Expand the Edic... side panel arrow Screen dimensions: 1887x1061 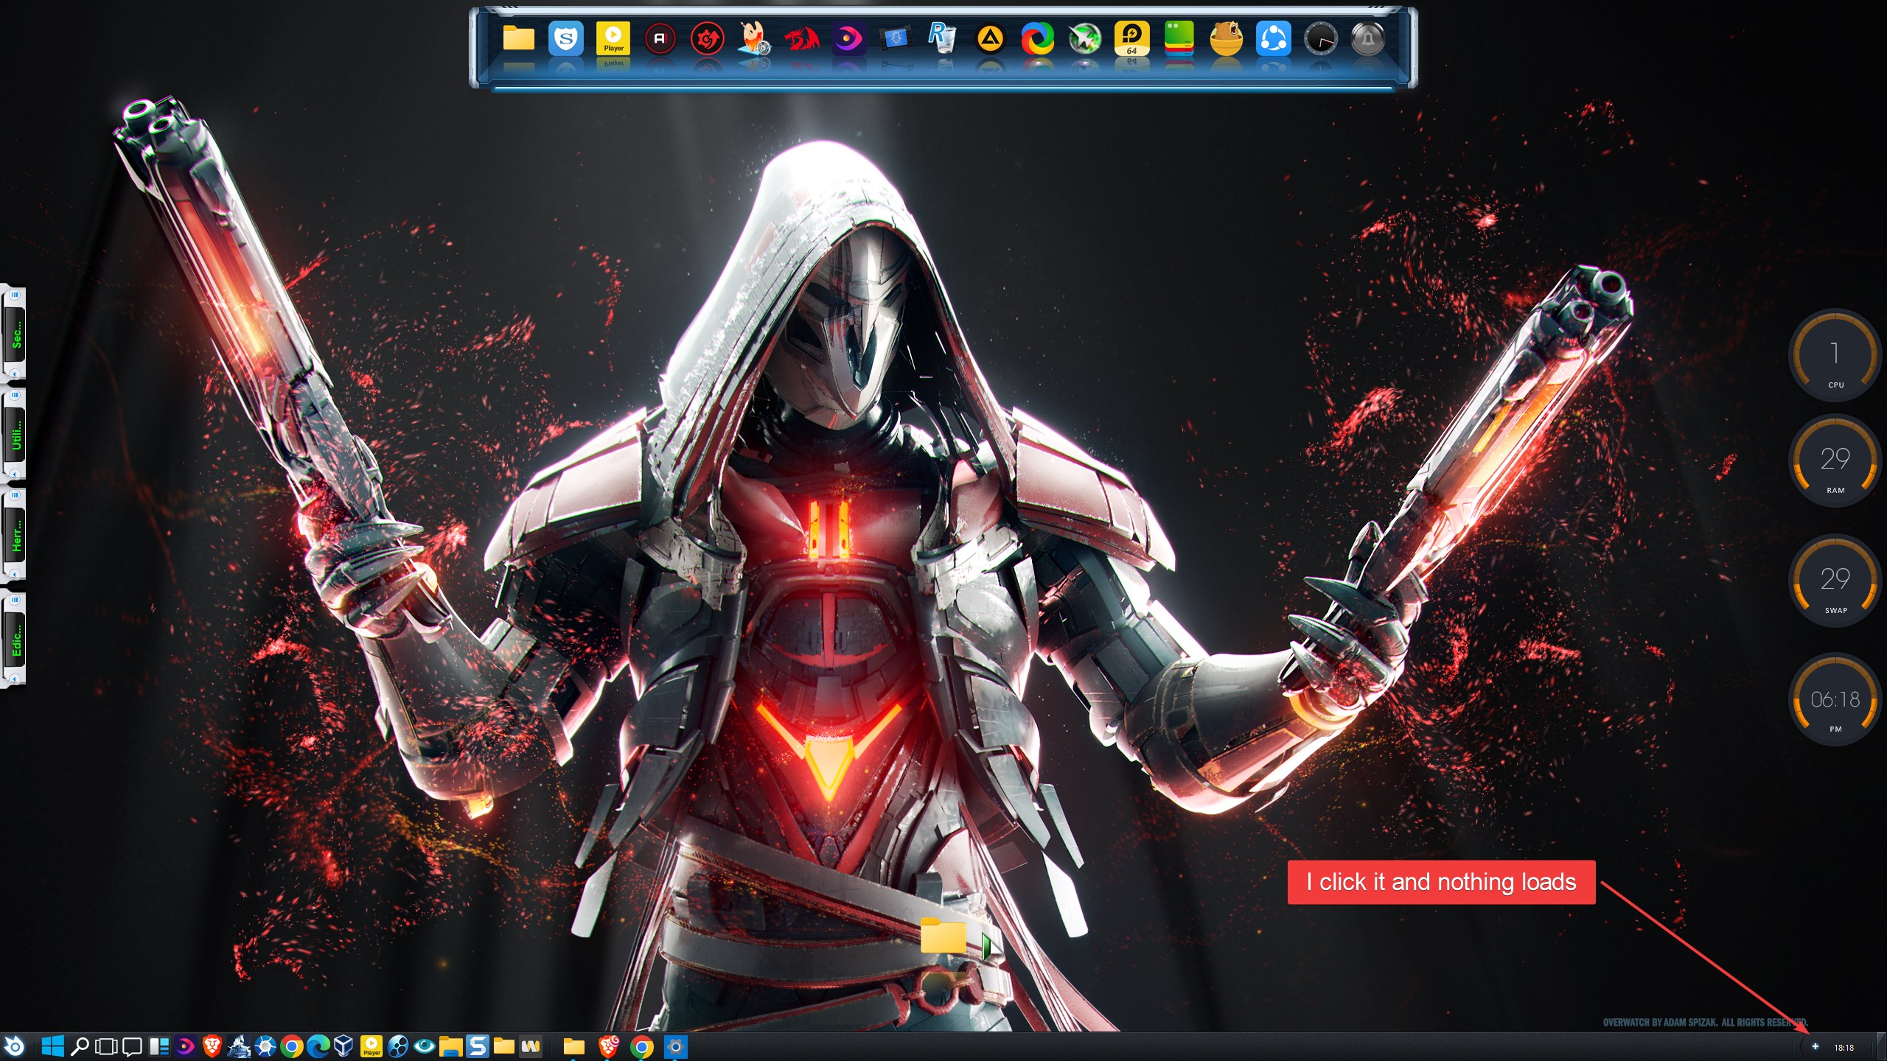pos(14,678)
